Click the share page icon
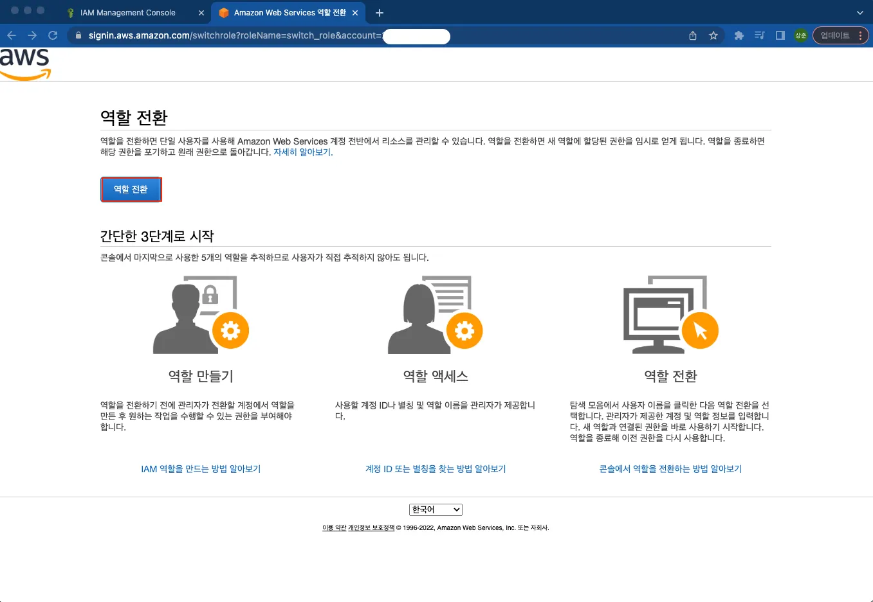This screenshot has height=602, width=873. pyautogui.click(x=693, y=35)
